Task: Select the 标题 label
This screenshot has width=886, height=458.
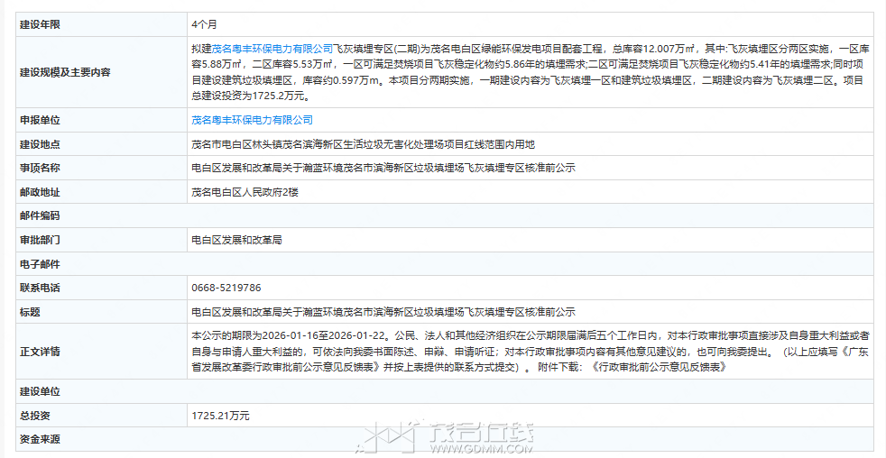Action: coord(30,312)
